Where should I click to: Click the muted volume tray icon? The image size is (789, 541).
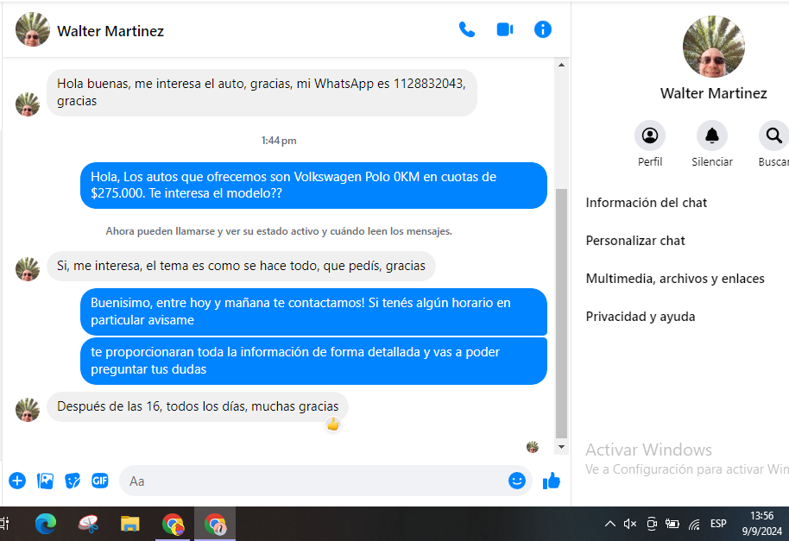click(x=630, y=524)
